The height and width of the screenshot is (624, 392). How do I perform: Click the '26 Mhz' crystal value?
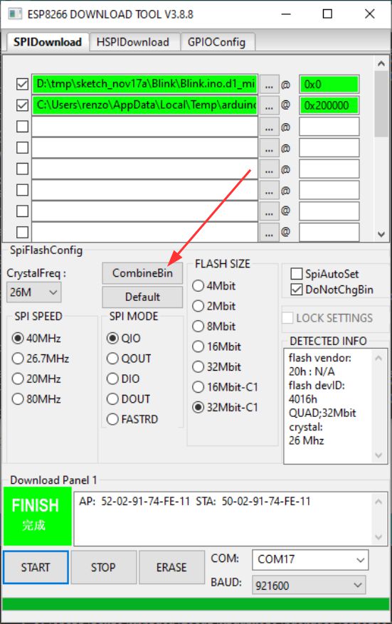pos(307,440)
